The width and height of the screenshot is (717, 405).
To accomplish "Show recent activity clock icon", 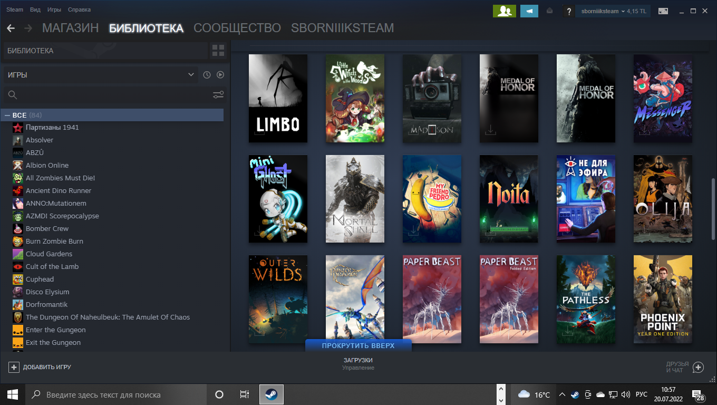I will point(207,75).
